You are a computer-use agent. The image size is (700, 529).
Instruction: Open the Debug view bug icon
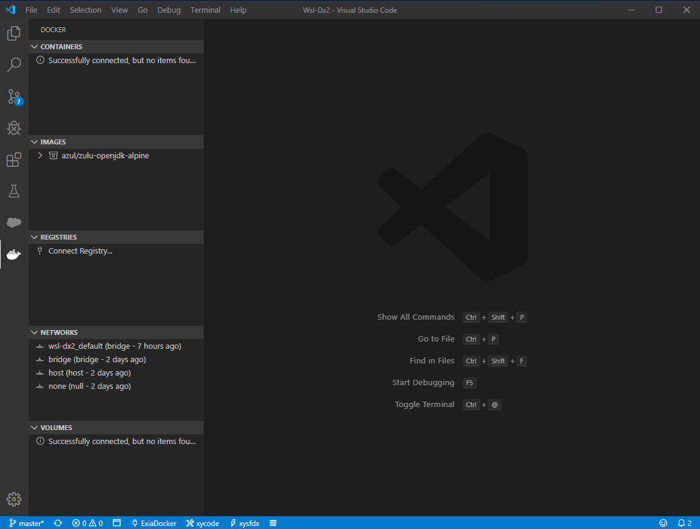pyautogui.click(x=14, y=128)
